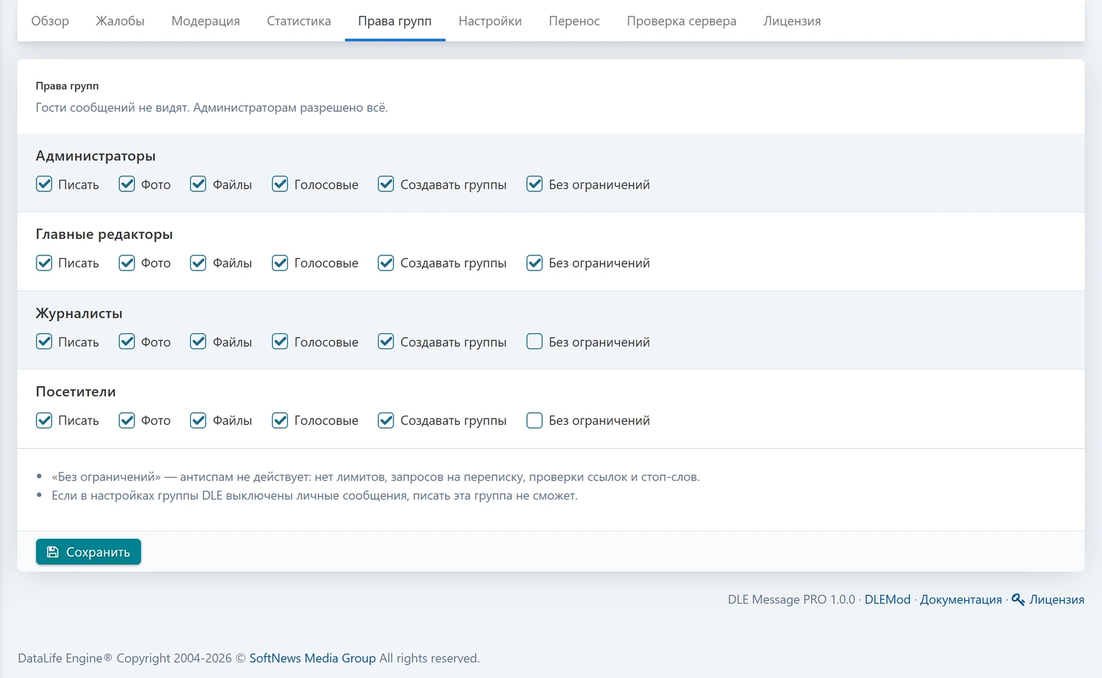Open the Модерация tab
Viewport: 1102px width, 678px height.
206,21
